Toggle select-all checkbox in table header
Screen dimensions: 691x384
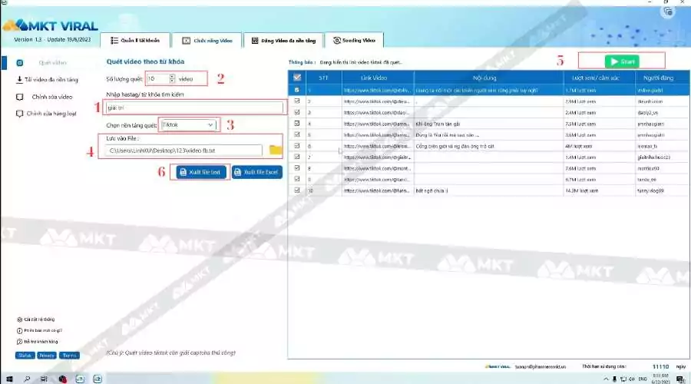(297, 78)
